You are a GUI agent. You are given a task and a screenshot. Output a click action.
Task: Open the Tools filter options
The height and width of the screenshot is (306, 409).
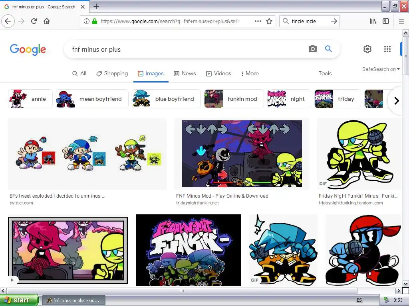point(325,73)
